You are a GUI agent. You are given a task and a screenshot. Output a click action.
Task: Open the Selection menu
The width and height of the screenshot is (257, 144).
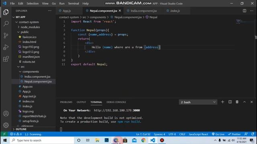point(33,4)
